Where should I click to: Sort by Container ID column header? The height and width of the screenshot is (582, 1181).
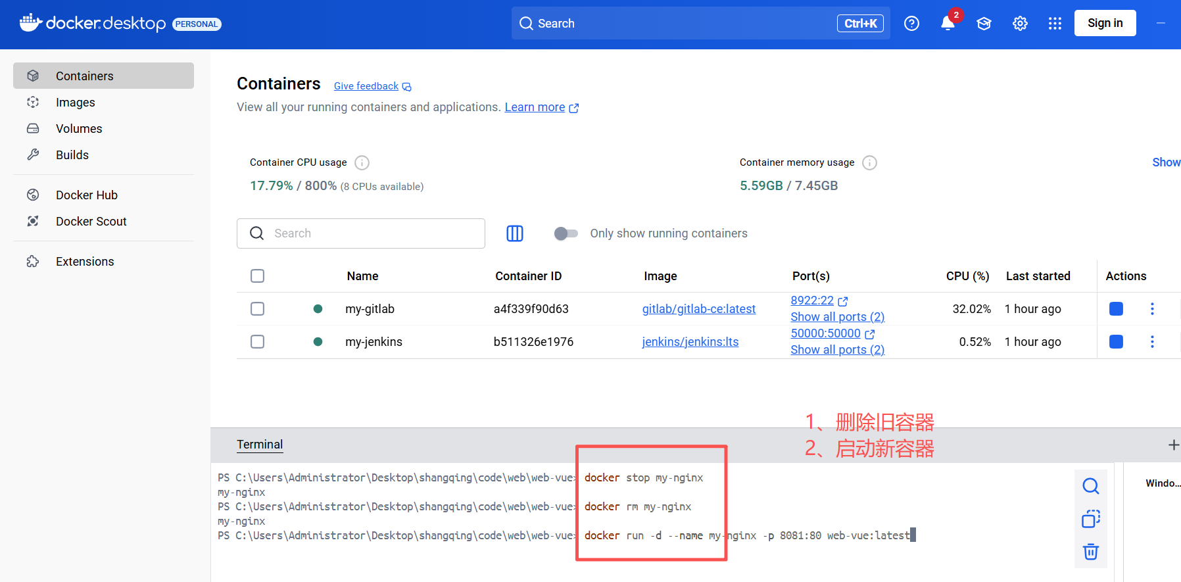(x=529, y=276)
